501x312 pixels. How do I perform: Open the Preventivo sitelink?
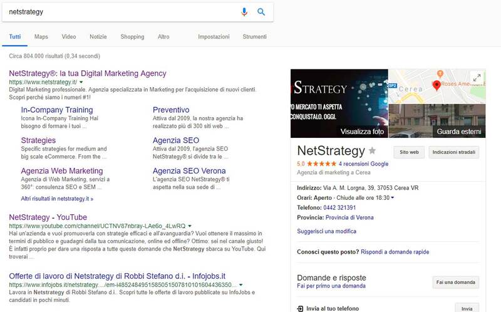click(x=171, y=110)
